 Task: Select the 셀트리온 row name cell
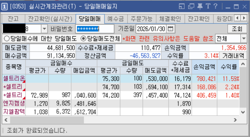pyautogui.click(x=14, y=79)
